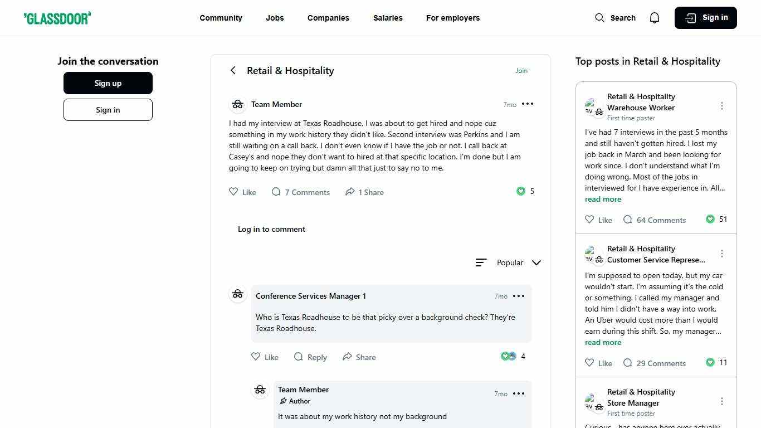This screenshot has width=761, height=428.
Task: Open the Companies menu item
Action: [328, 18]
